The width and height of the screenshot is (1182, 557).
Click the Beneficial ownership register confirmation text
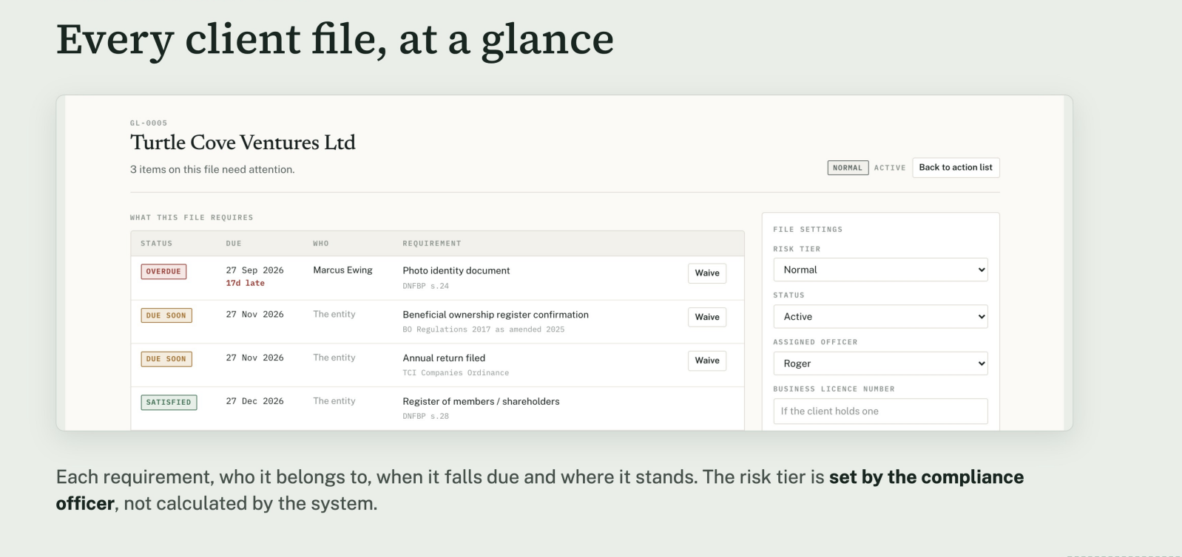496,315
